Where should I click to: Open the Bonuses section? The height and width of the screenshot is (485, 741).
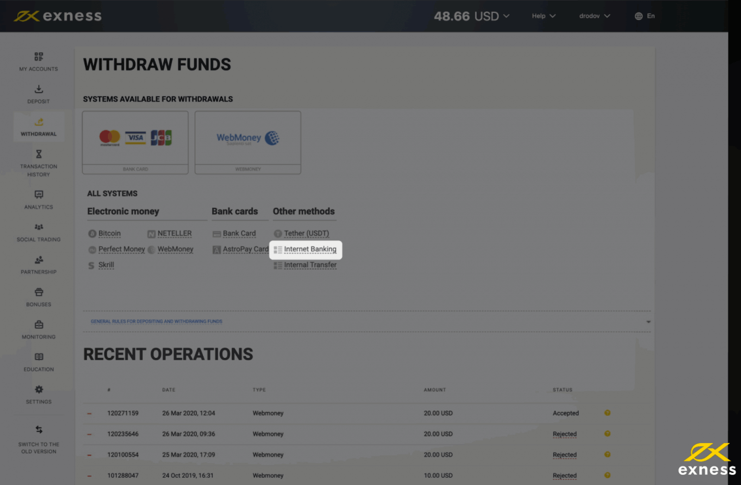[x=38, y=297]
